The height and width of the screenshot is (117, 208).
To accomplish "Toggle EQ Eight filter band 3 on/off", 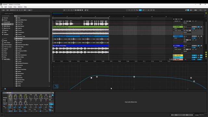I will (x=20, y=111).
